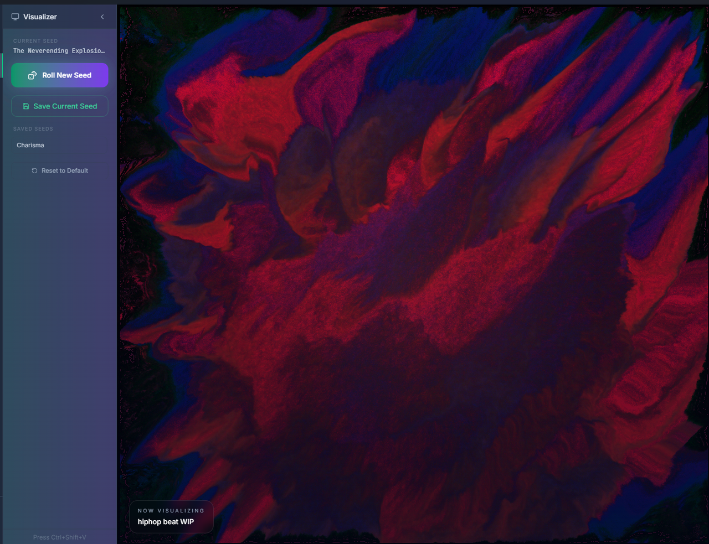The image size is (709, 544).
Task: Click the Current Seed heading label
Action: pyautogui.click(x=35, y=41)
